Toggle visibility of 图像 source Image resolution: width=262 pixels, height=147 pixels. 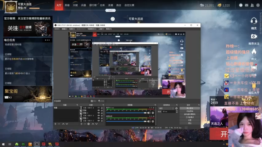pyautogui.click(x=99, y=110)
